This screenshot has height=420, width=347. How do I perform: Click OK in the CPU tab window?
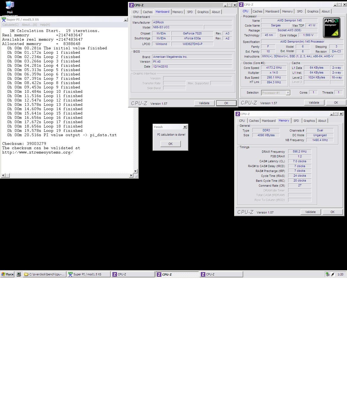(x=336, y=103)
